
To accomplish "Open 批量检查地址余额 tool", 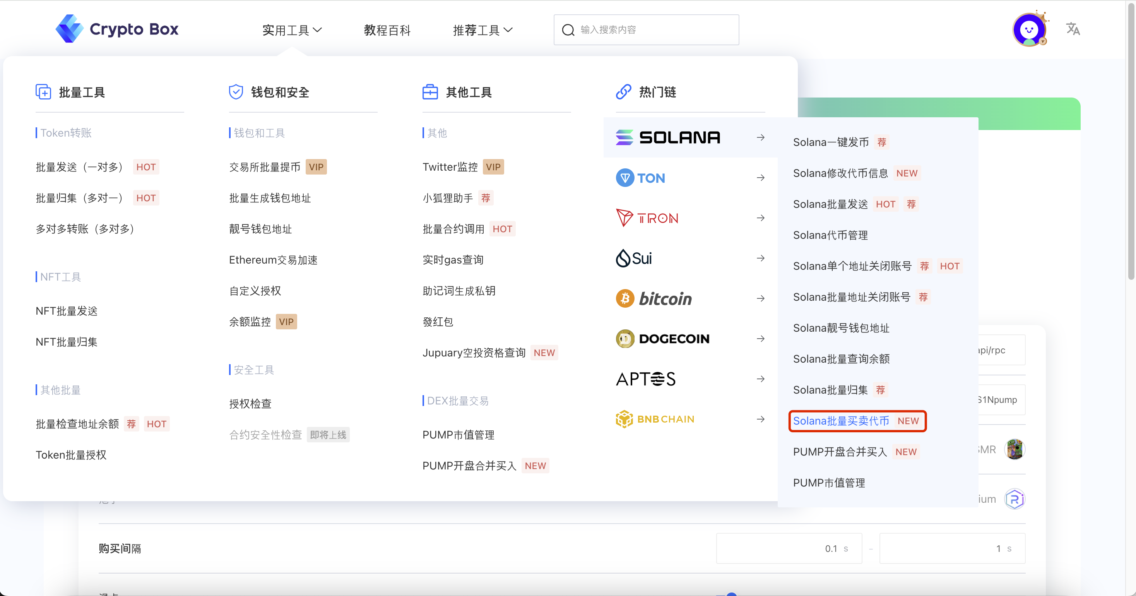I will tap(77, 424).
